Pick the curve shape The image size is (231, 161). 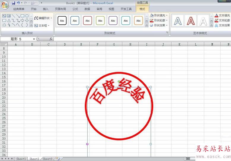click(18, 25)
